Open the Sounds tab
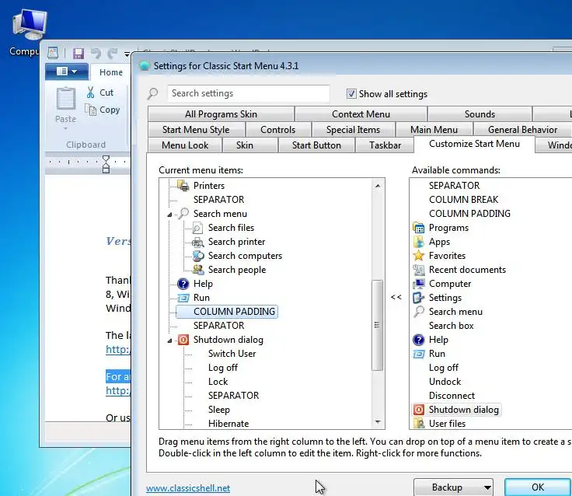 coord(480,114)
